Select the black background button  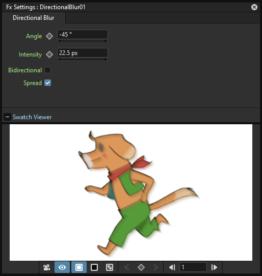94,267
